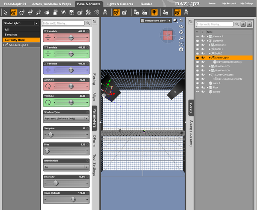Click the Scene filter text field
This screenshot has height=210, width=257.
pyautogui.click(x=215, y=24)
